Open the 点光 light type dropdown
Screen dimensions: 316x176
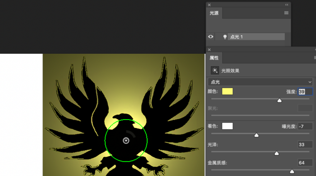[x=260, y=82]
